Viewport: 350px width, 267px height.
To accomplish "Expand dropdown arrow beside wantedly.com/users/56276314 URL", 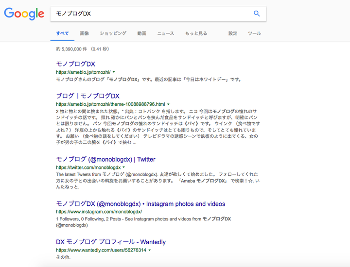I will click(x=150, y=250).
